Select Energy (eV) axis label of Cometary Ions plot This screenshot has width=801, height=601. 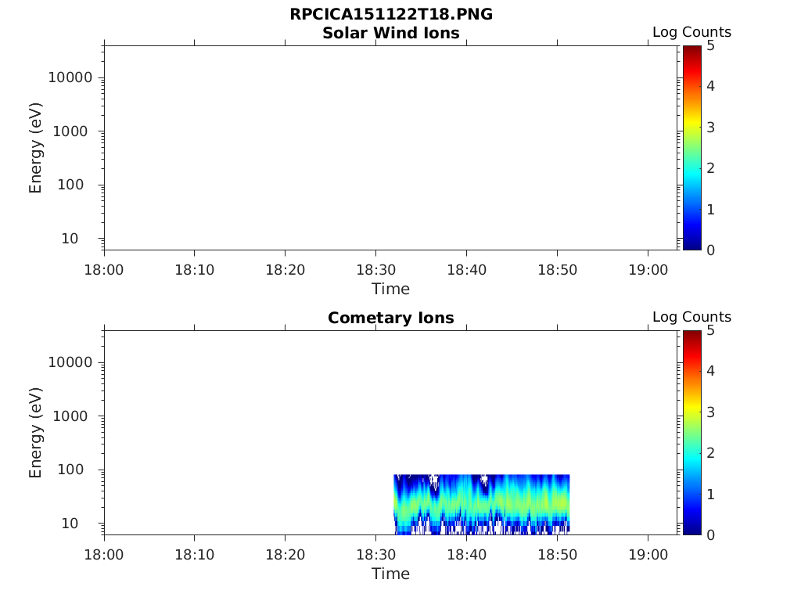pos(35,433)
